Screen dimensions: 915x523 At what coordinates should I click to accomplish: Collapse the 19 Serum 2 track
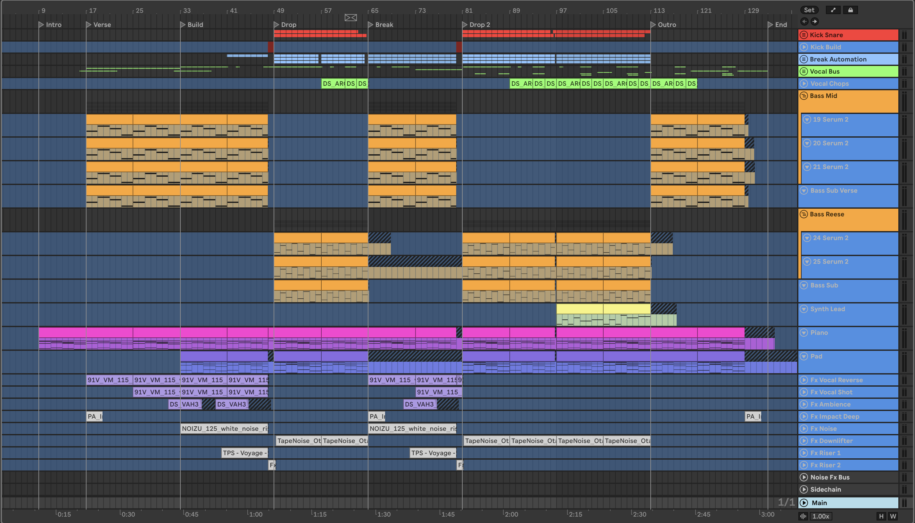click(x=807, y=120)
